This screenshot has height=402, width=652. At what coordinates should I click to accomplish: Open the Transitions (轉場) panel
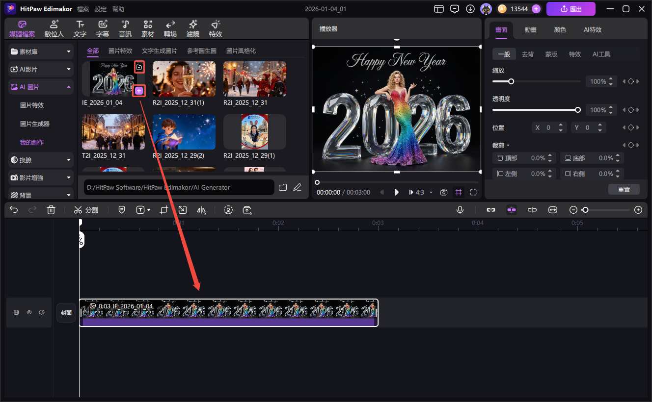tap(170, 29)
